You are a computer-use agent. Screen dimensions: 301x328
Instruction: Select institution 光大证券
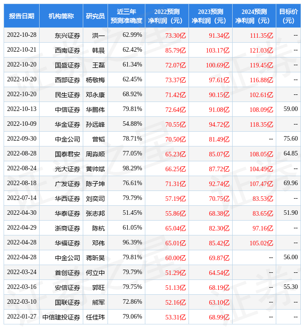(x=67, y=169)
